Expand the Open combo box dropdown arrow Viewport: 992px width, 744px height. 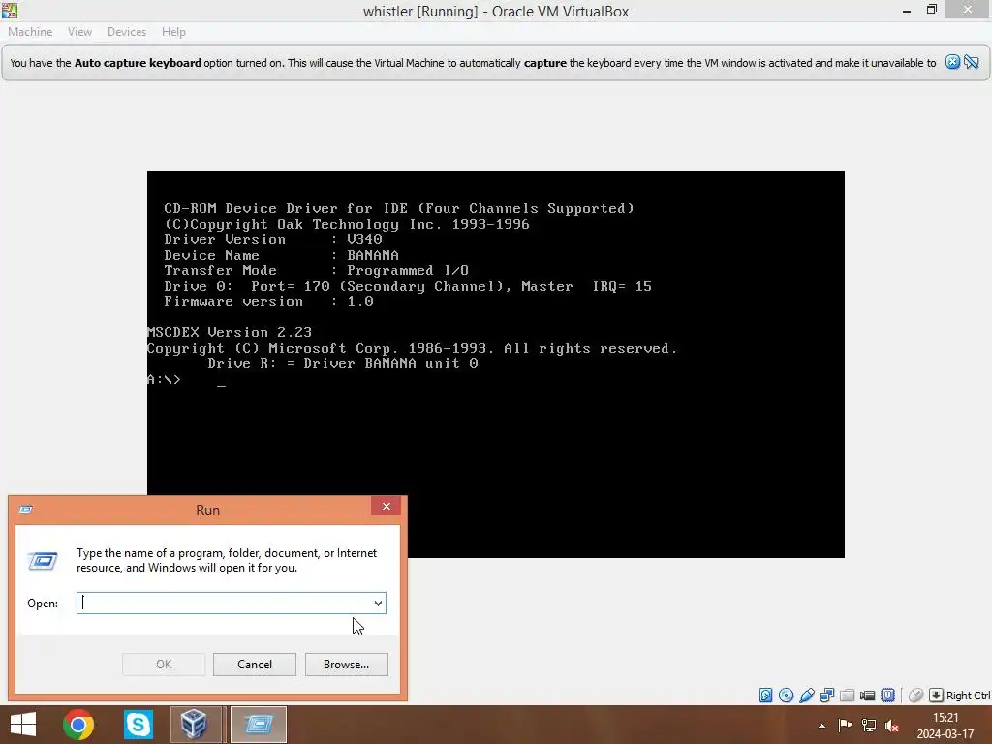pyautogui.click(x=378, y=603)
